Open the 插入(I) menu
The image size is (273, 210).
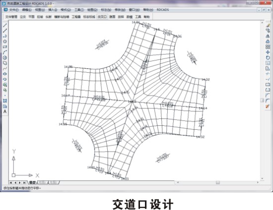click(x=53, y=10)
